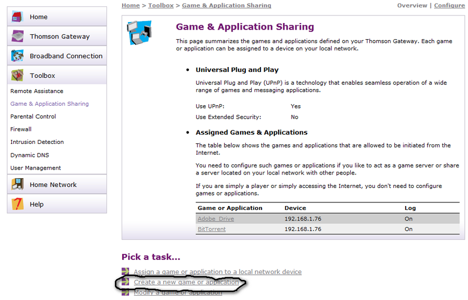468x300 pixels.
Task: Open the Adobe_Drive application entry
Action: [x=216, y=219]
